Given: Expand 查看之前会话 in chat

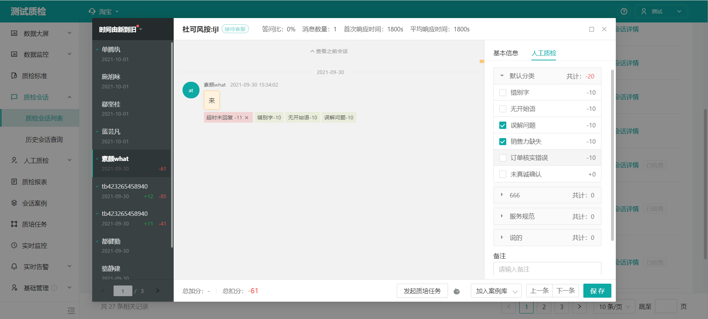Looking at the screenshot, I should click(x=329, y=51).
